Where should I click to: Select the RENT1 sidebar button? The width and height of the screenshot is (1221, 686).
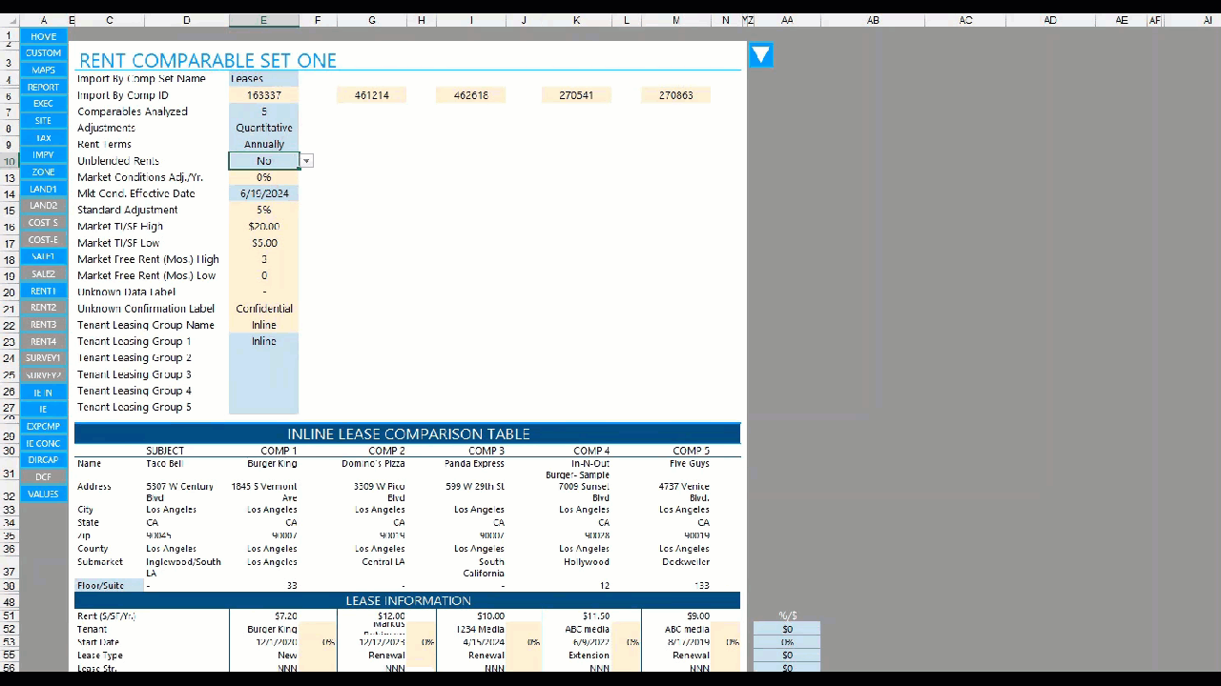43,291
